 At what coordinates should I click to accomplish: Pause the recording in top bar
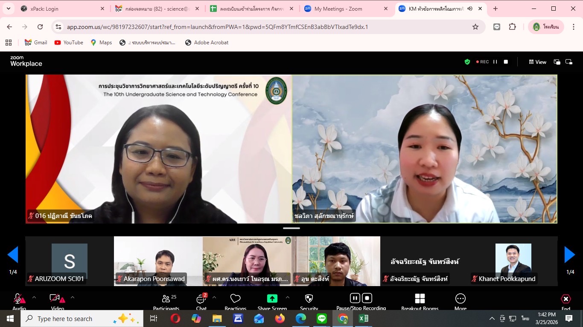point(495,62)
